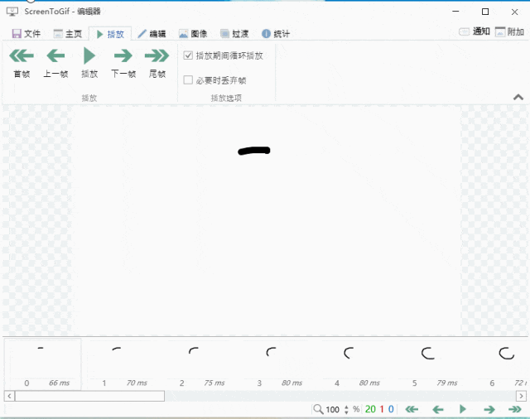Viewport: 530px width, 419px height.
Task: Start playback with ribbon 播放 button
Action: pos(89,63)
